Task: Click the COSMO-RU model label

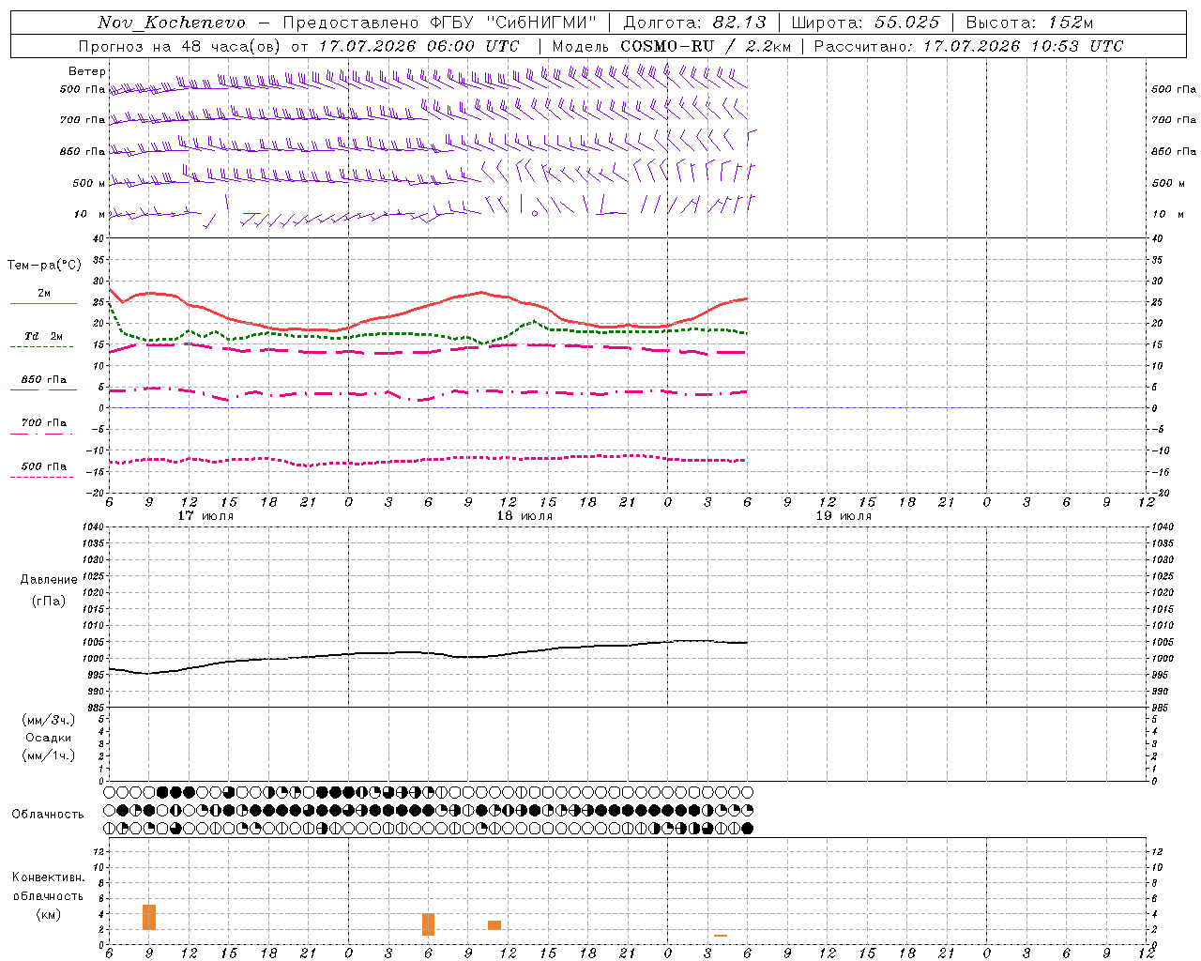Action: coord(666,46)
